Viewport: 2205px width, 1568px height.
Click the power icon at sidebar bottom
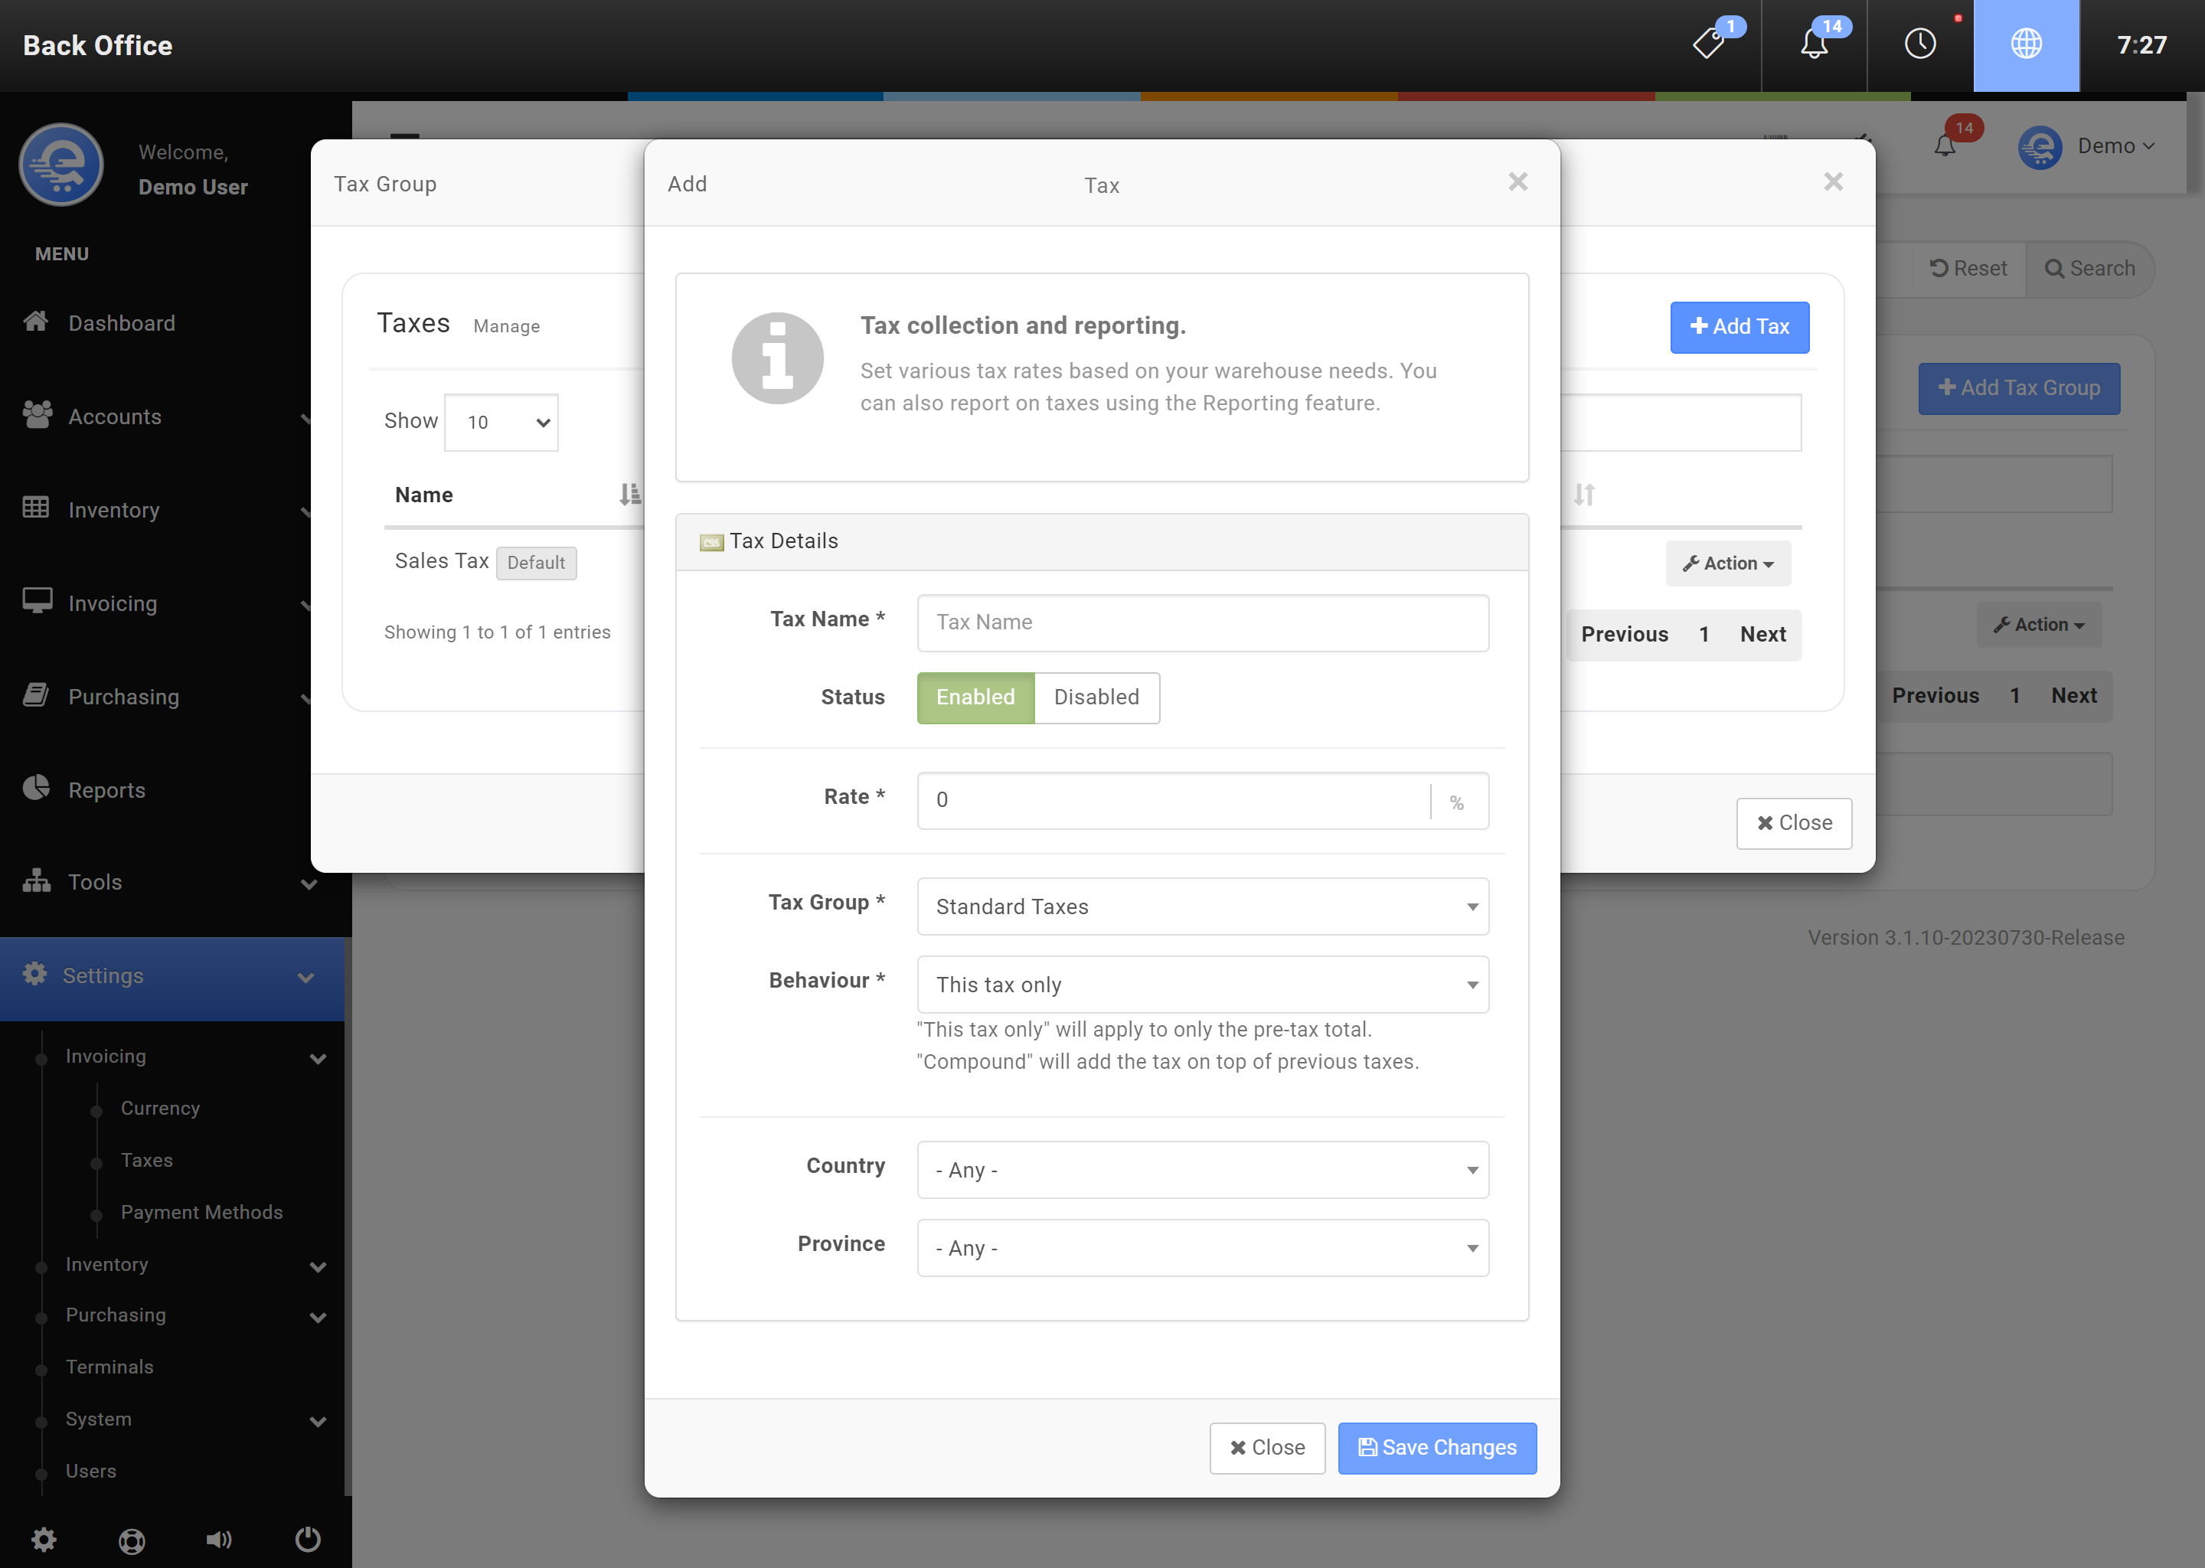[x=307, y=1539]
